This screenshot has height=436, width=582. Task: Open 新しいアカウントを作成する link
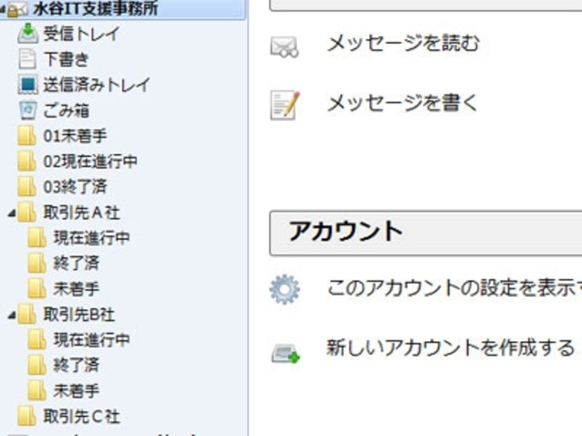[x=451, y=347]
